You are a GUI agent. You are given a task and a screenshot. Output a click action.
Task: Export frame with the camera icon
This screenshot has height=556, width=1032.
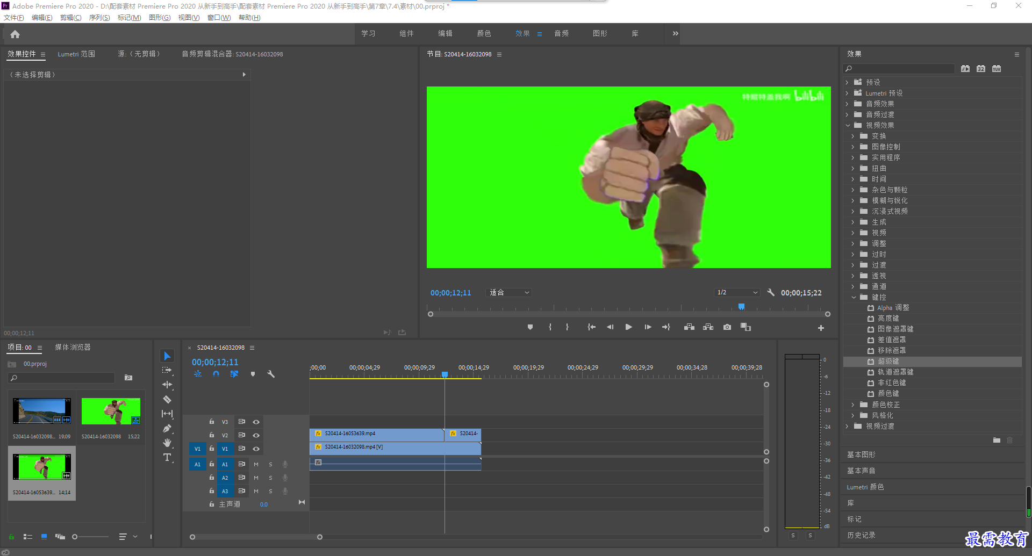(x=727, y=327)
